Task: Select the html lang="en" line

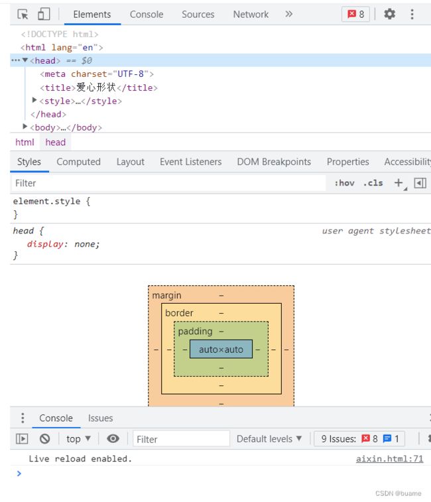Action: click(x=62, y=47)
